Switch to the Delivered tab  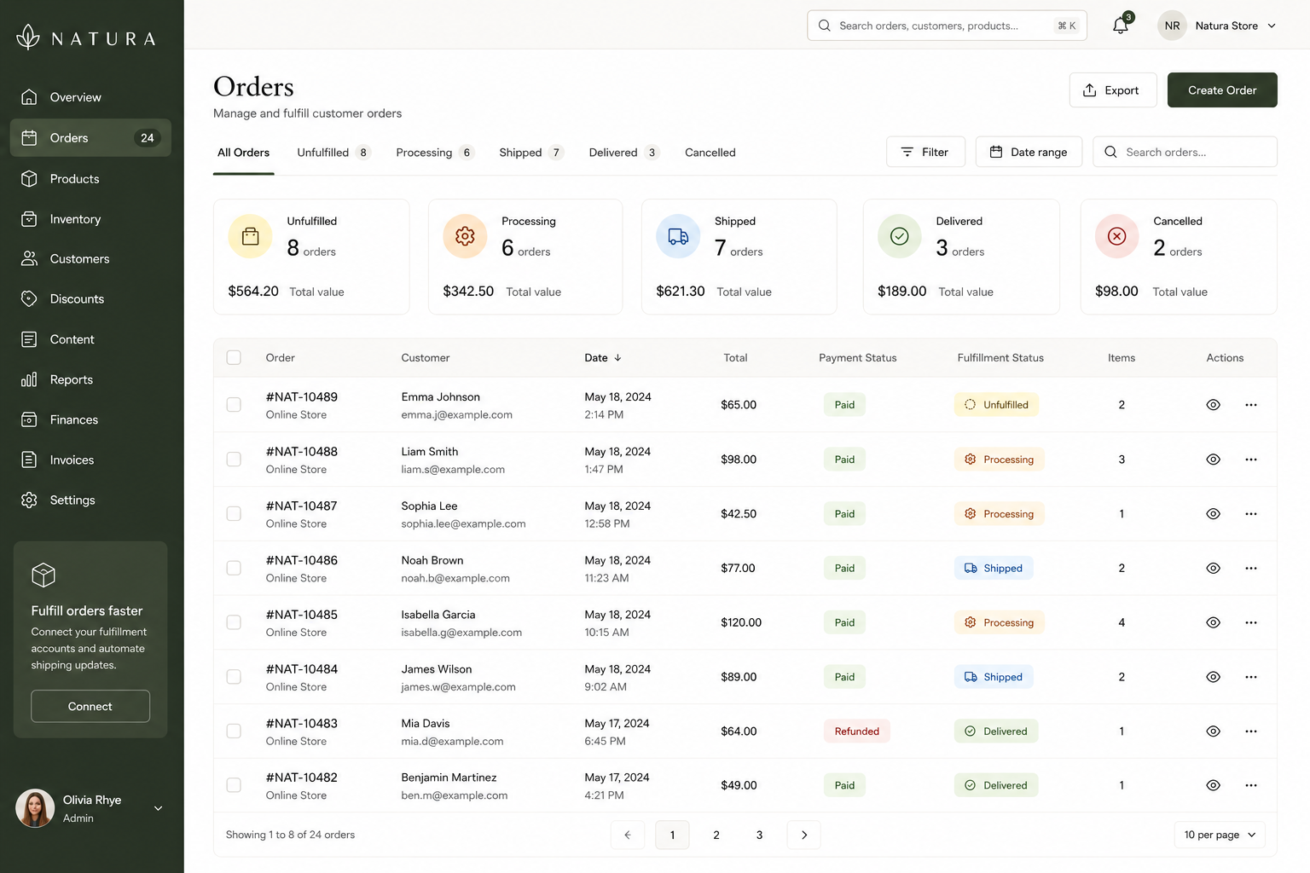point(623,153)
